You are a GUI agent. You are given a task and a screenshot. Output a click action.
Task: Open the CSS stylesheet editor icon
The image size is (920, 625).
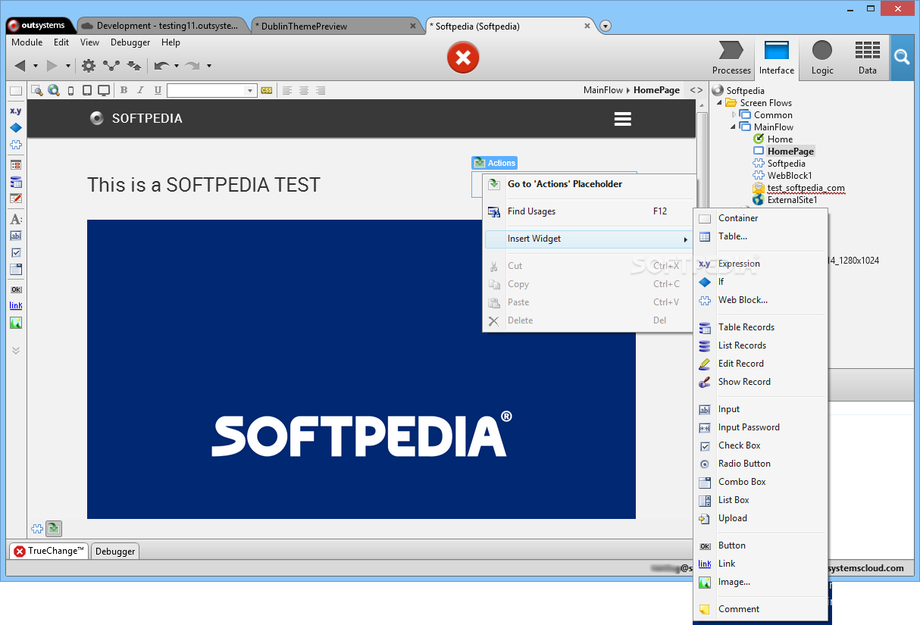point(267,90)
